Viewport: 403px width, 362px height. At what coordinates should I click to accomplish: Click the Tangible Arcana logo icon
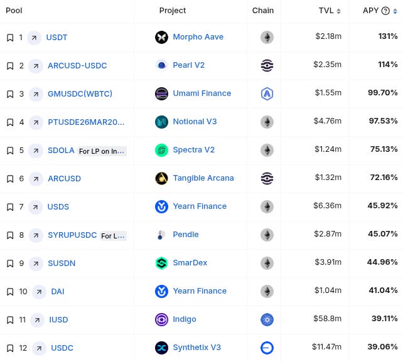[162, 178]
